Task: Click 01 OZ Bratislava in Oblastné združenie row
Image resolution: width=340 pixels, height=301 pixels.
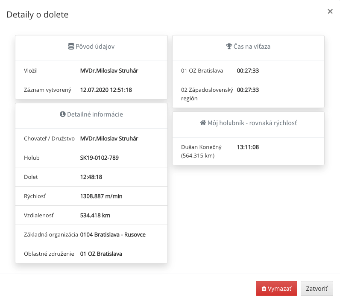Action: click(101, 254)
